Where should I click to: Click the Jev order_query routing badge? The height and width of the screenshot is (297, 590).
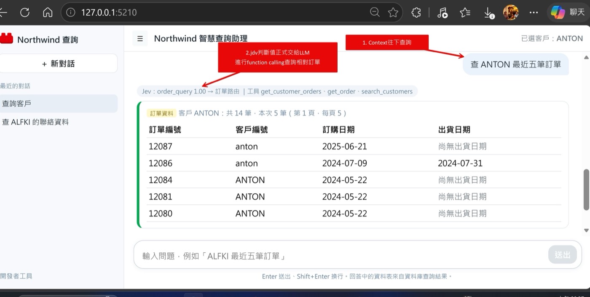point(277,91)
